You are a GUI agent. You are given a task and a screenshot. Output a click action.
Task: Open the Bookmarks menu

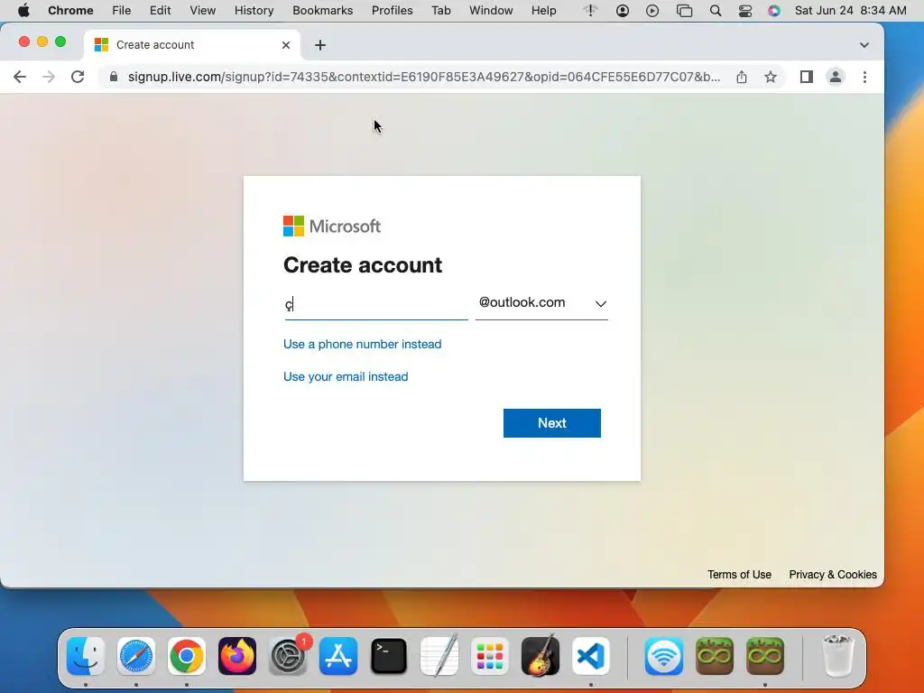pyautogui.click(x=322, y=11)
